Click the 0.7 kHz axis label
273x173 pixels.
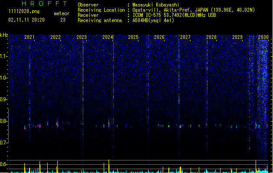4,143
